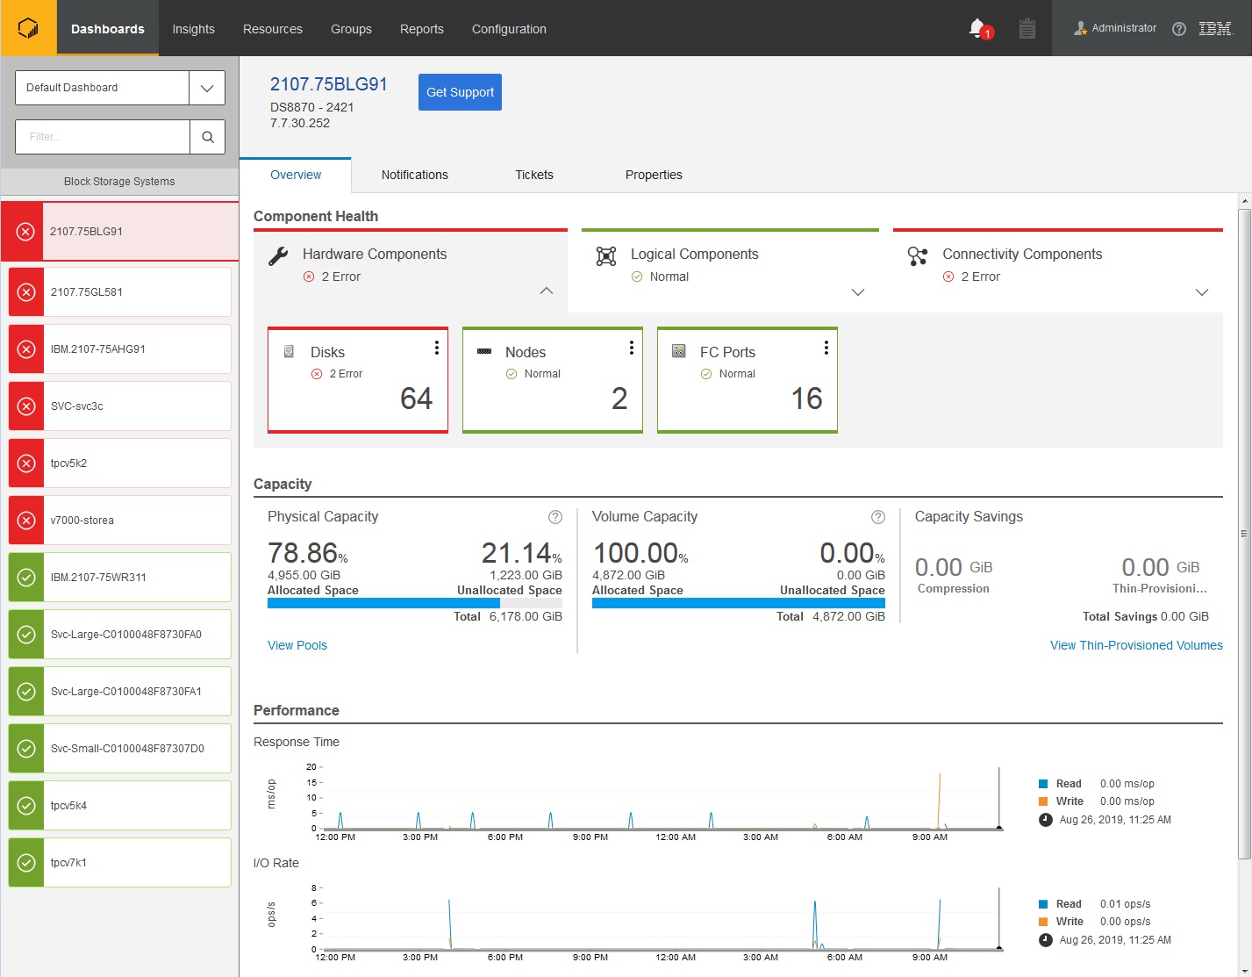Click the Volume Capacity allocation bar
Viewport: 1252px width, 977px height.
pos(739,603)
